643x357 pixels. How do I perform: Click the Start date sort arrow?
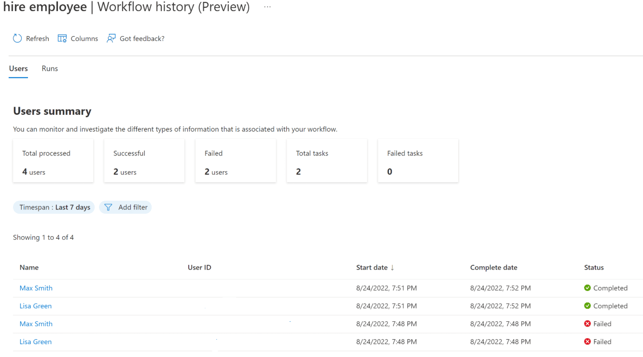(392, 267)
